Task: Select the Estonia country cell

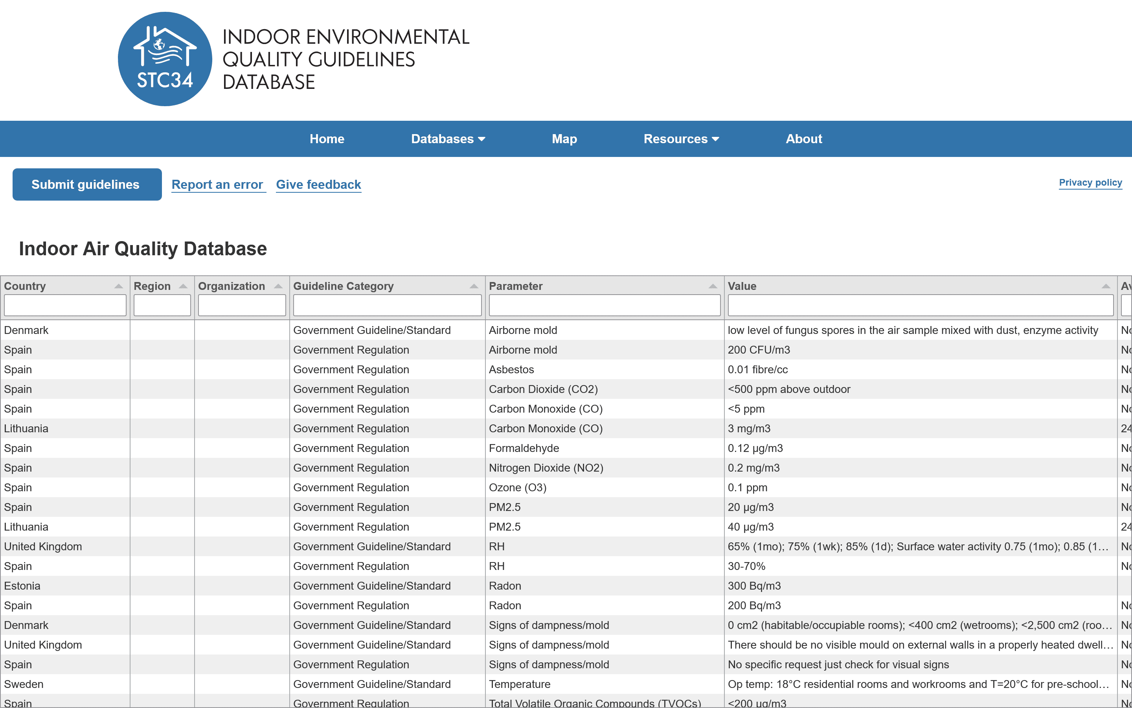Action: 65,586
